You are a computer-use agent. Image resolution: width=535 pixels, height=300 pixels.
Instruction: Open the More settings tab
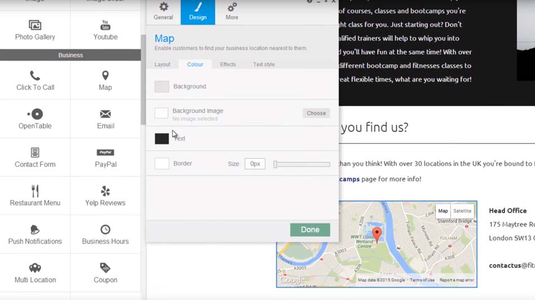tap(232, 12)
